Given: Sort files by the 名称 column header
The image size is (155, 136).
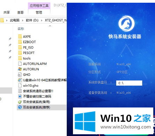Looking at the screenshot, I should point(21,29).
